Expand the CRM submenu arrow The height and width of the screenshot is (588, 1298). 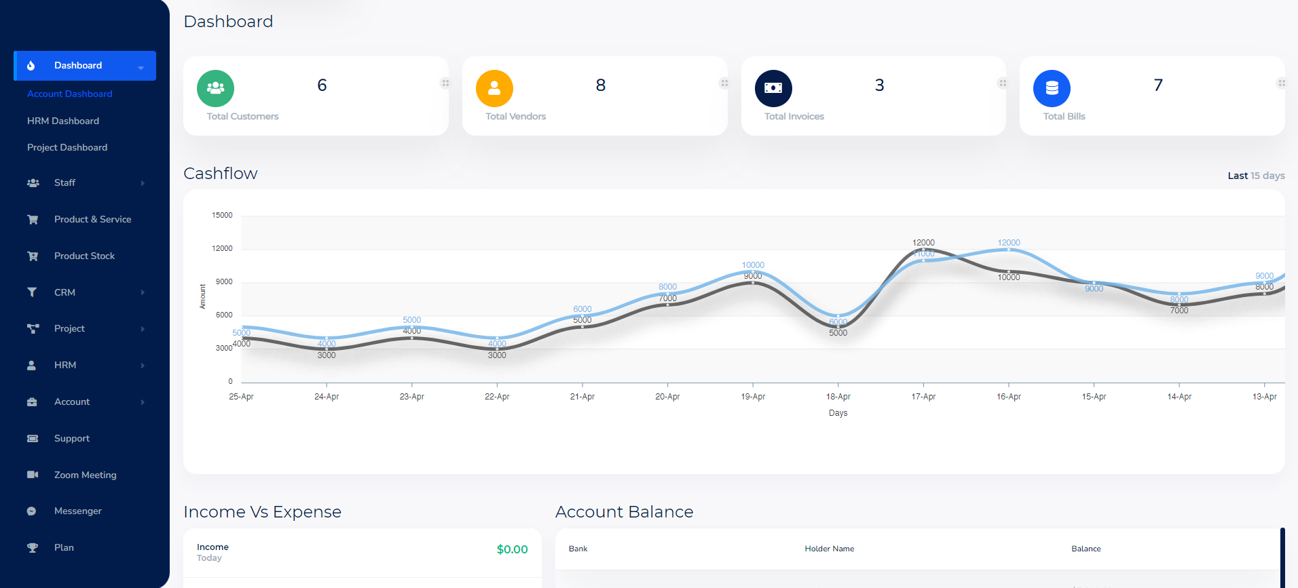point(143,292)
